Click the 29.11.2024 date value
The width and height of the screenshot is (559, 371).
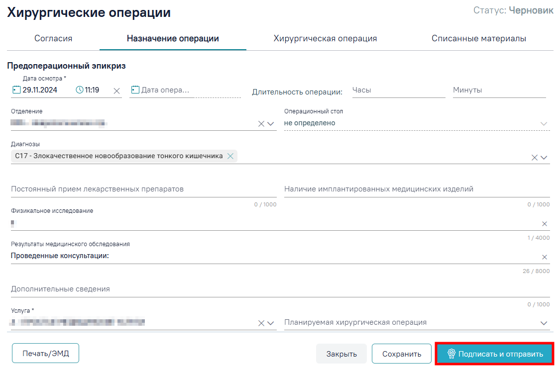pos(40,90)
